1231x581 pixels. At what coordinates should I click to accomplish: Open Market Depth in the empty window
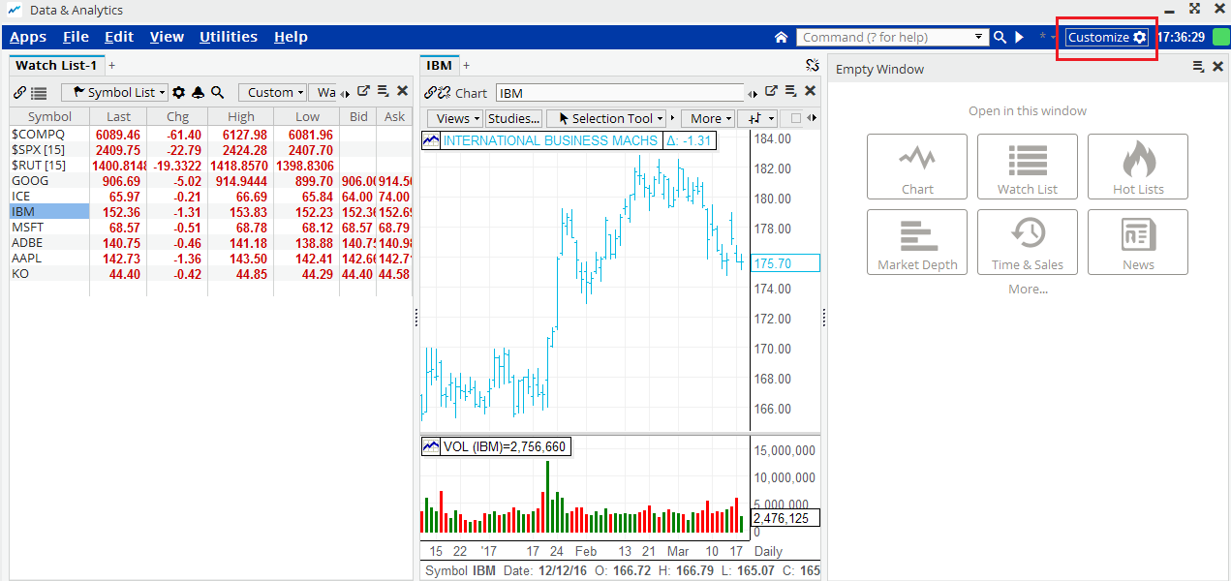(917, 242)
